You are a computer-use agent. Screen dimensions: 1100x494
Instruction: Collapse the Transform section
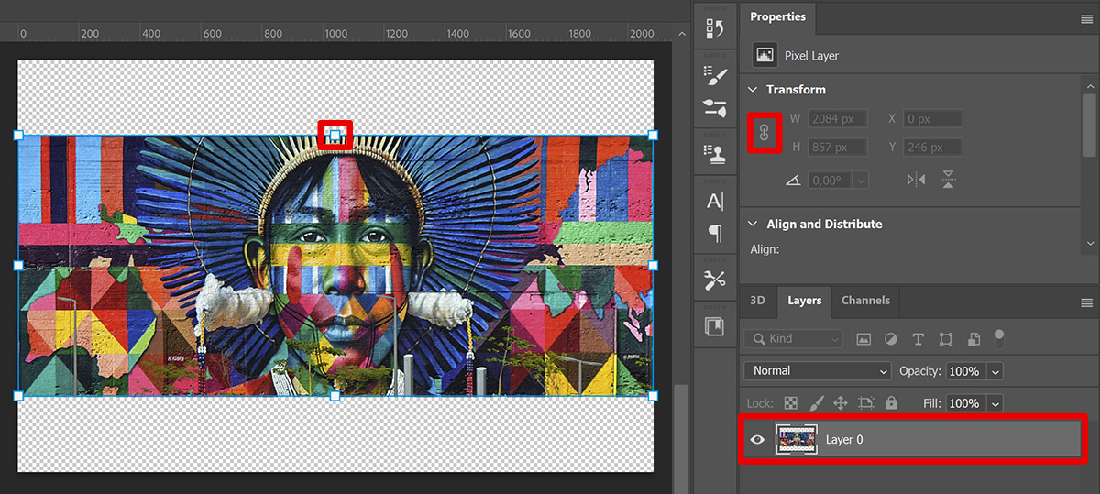pyautogui.click(x=753, y=90)
